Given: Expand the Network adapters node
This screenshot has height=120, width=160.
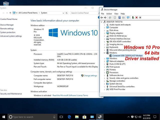Looking at the screenshot, I should point(104,61).
